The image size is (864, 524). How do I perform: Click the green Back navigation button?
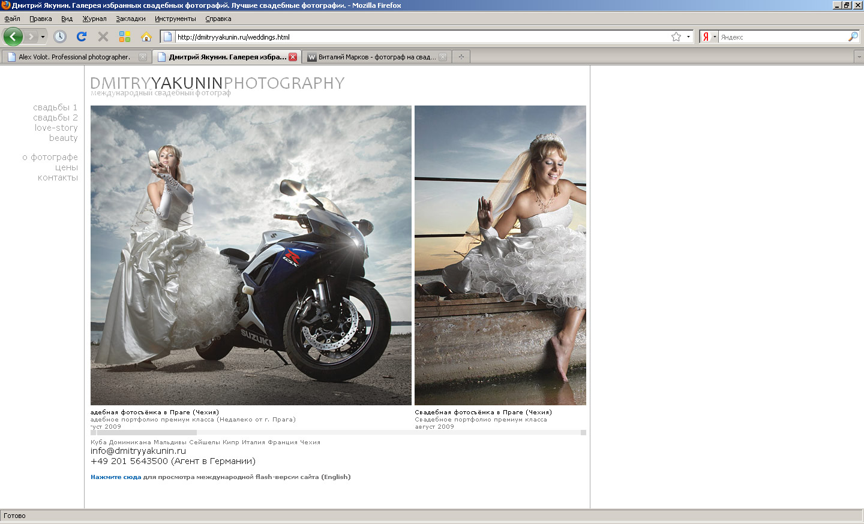tap(13, 37)
